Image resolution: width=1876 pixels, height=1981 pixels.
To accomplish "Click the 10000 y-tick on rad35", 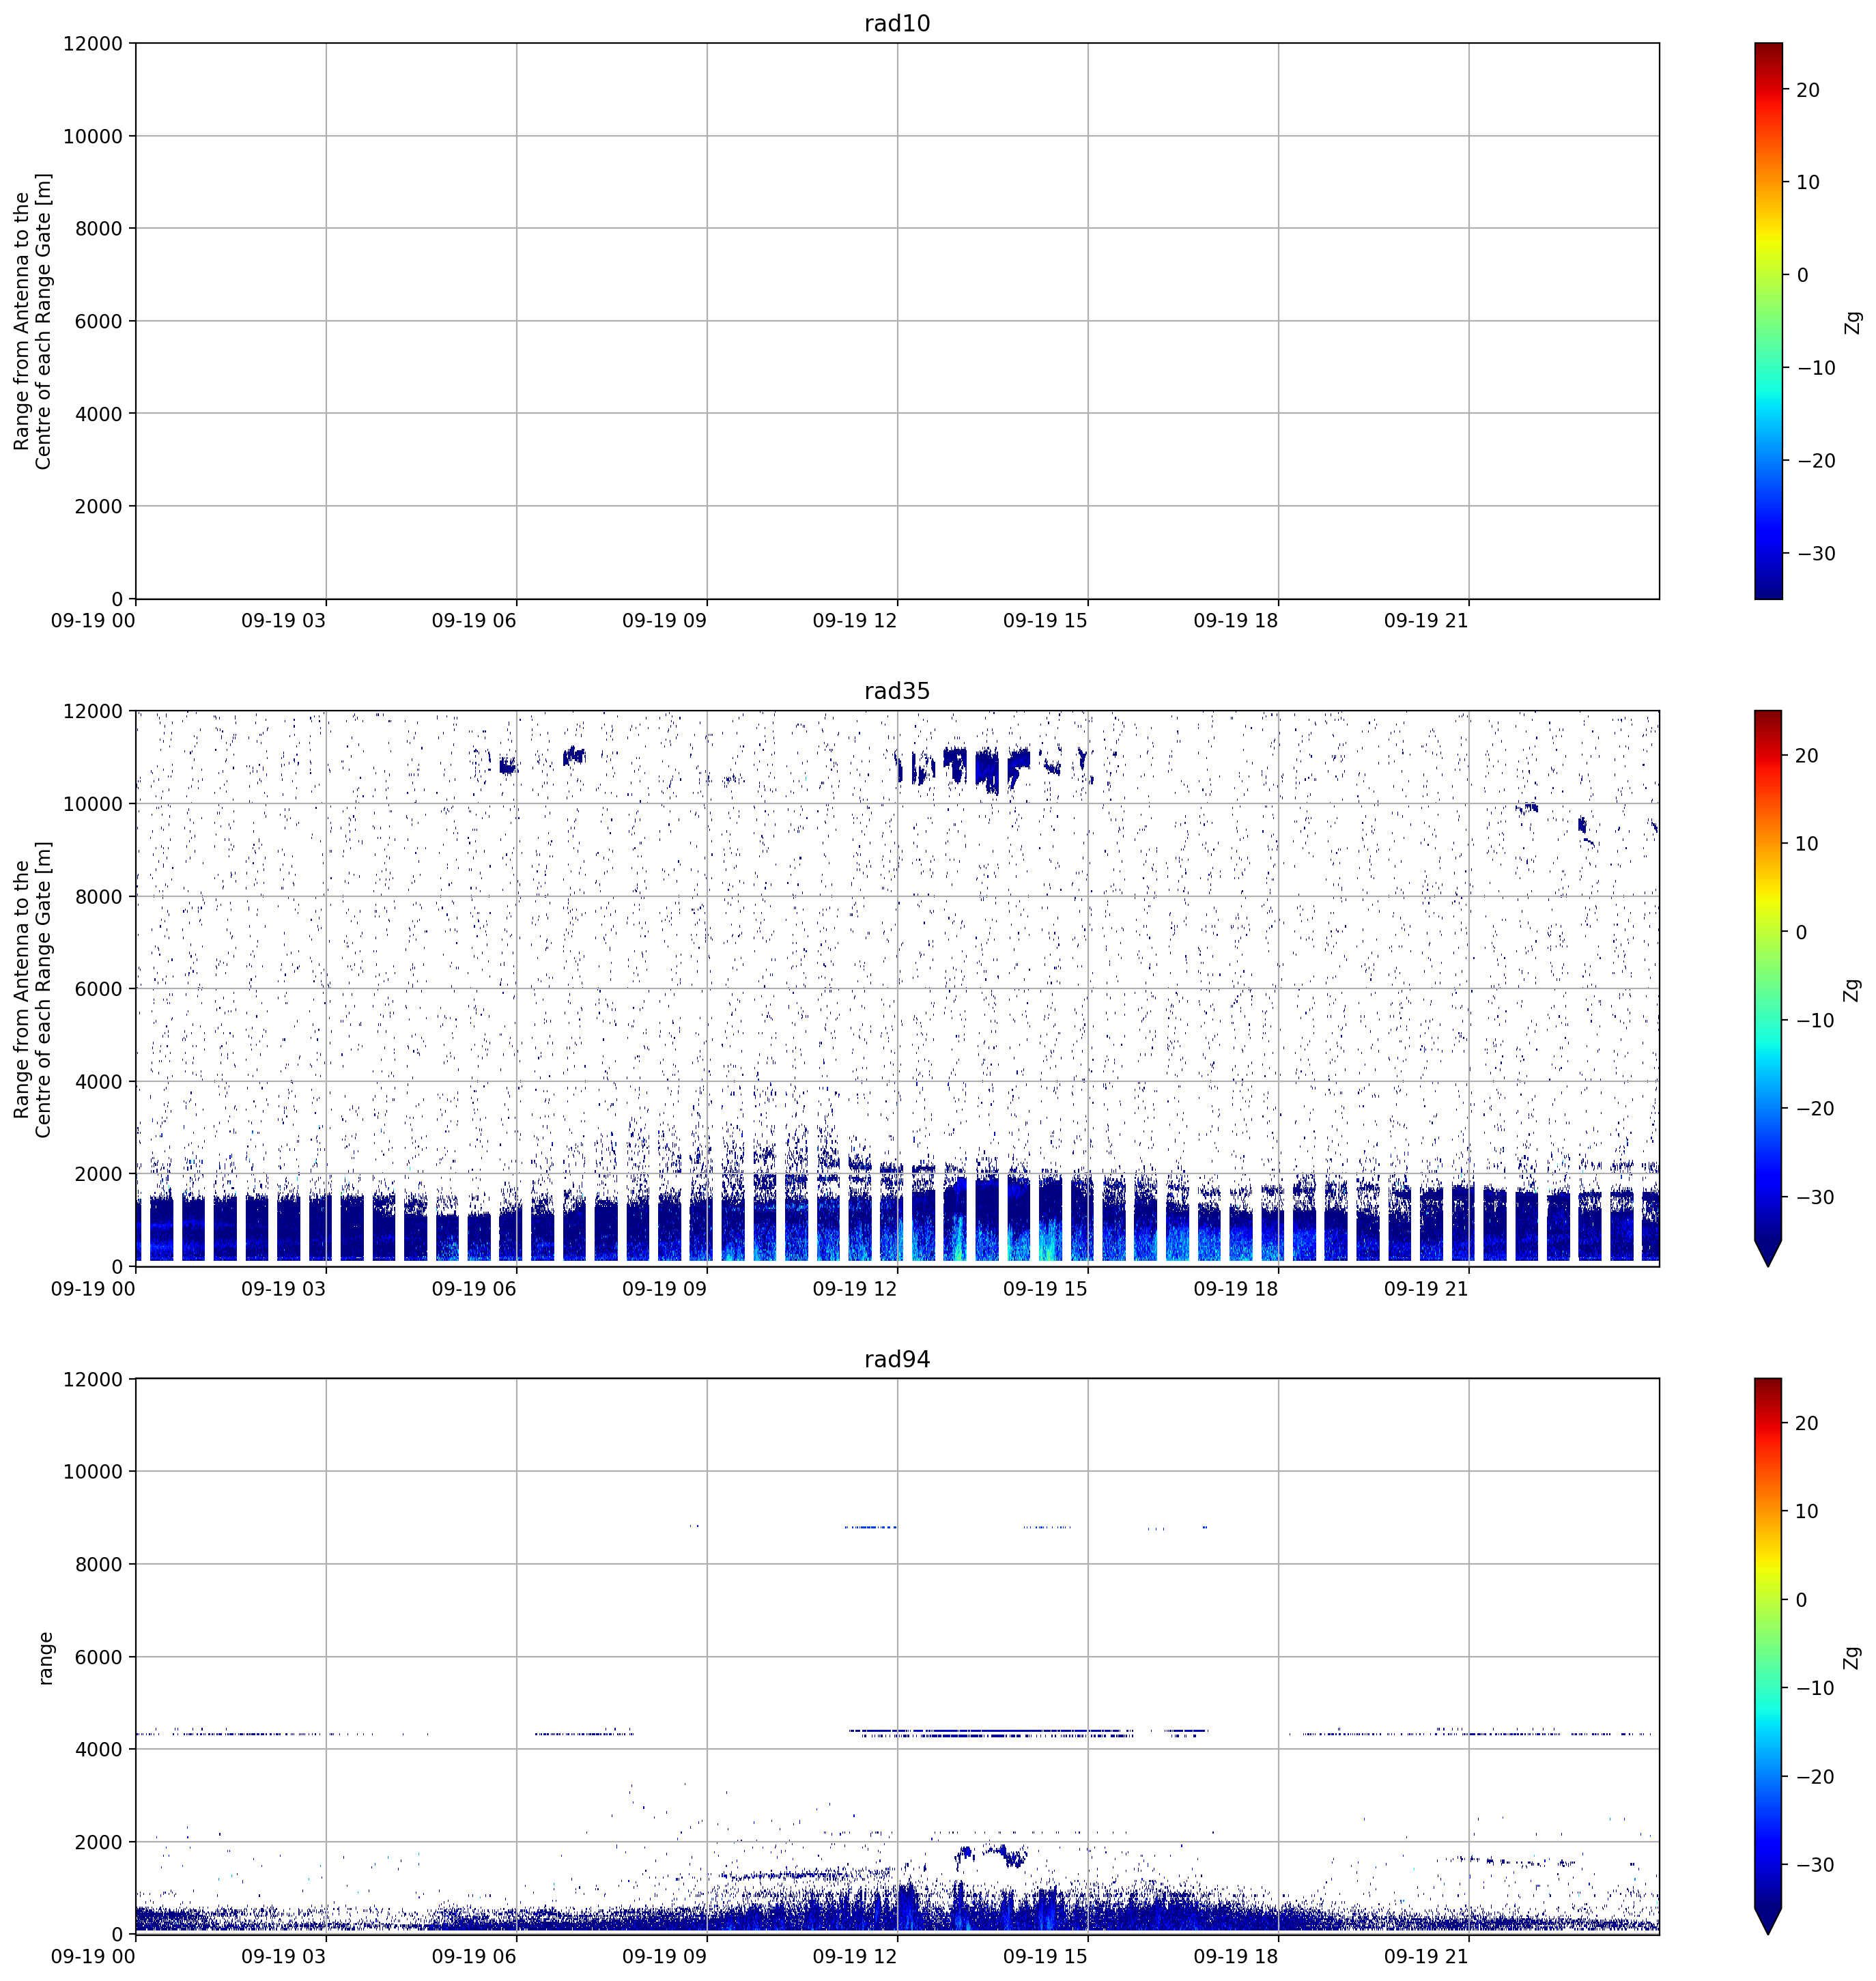I will point(93,805).
